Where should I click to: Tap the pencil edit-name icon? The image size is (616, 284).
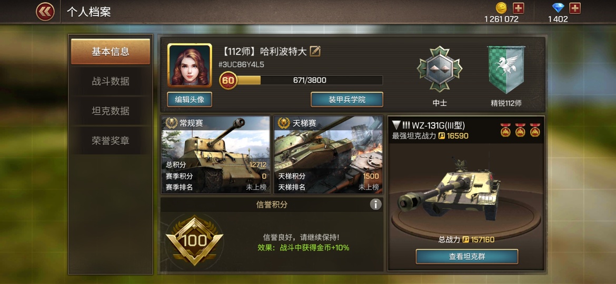coord(315,51)
